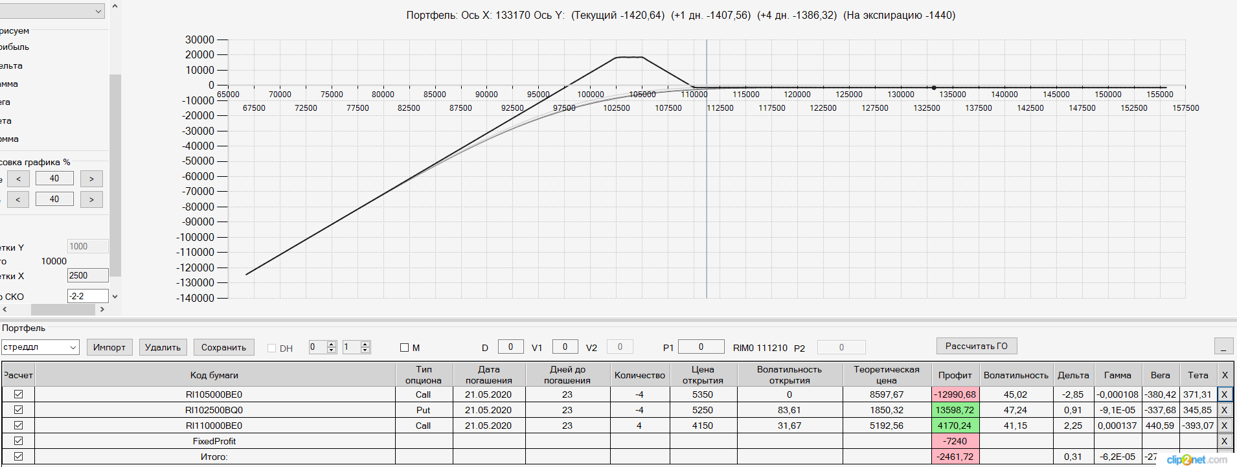Focus the grid X field showing 2500

point(88,275)
